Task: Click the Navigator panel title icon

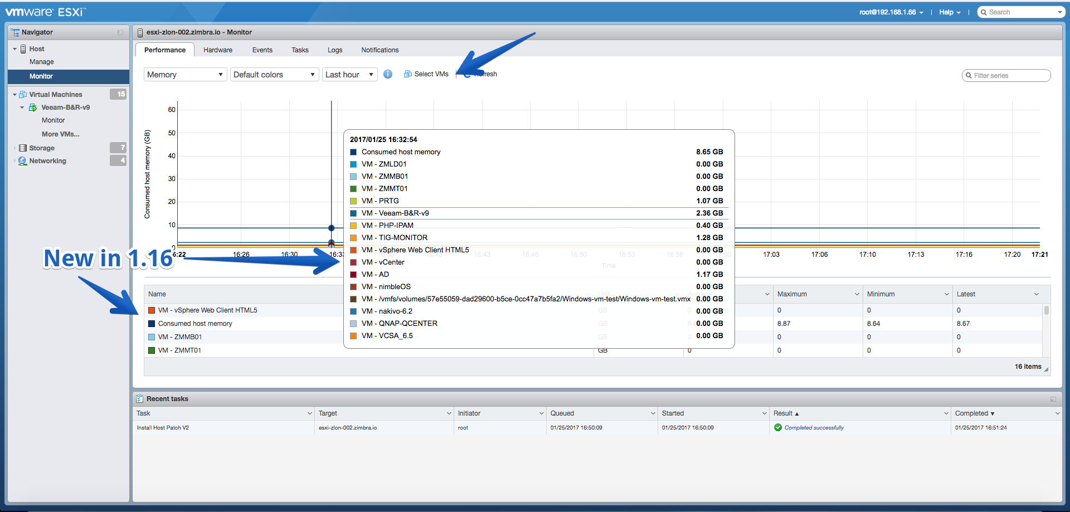Action: (x=15, y=32)
